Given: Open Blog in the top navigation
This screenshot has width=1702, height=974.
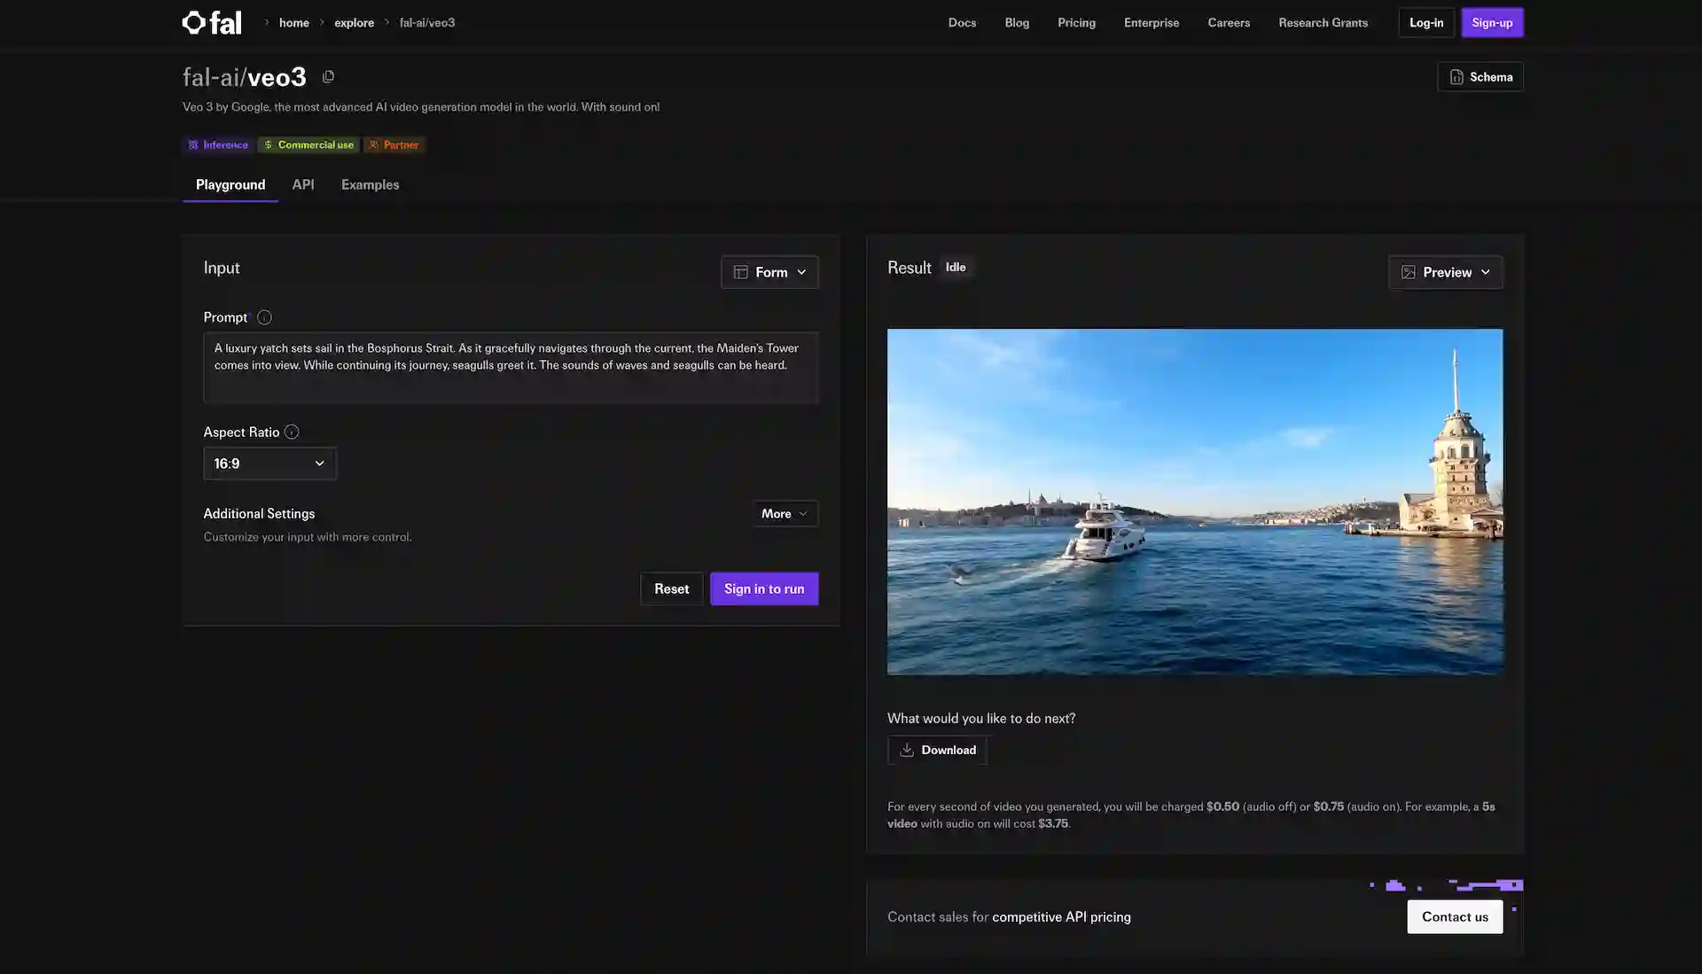Looking at the screenshot, I should click(1017, 22).
